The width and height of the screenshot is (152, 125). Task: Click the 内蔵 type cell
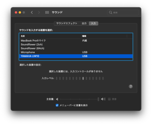pos(84,41)
